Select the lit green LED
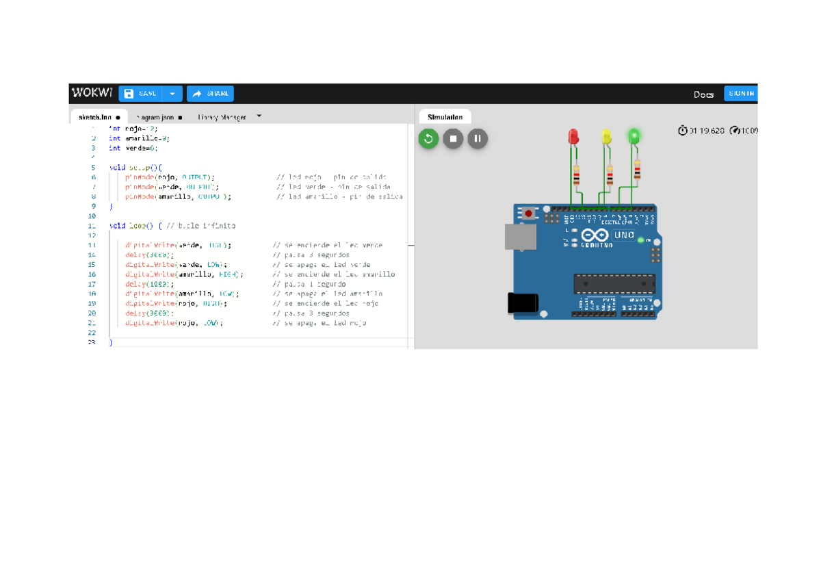Viewport: 821px width, 581px height. (x=634, y=135)
